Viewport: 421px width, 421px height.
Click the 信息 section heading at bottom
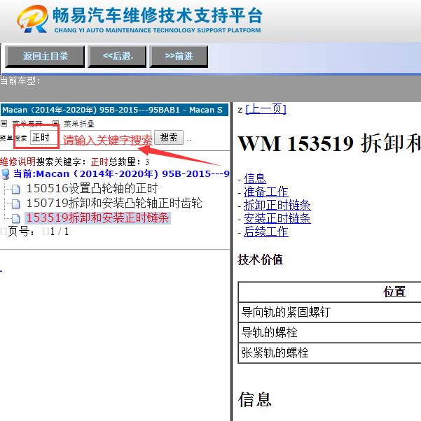[x=255, y=399]
